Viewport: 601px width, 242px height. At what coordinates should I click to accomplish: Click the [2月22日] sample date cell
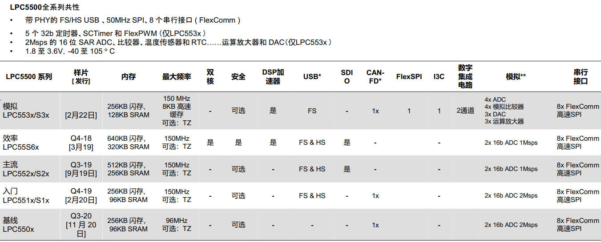(x=81, y=115)
